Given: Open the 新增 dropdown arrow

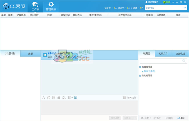Looking at the screenshot, I should tap(150, 118).
